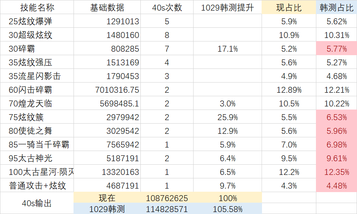The image size is (357, 214).
Task: Click the 70煌龙天临 skill name cell
Action: coord(30,104)
